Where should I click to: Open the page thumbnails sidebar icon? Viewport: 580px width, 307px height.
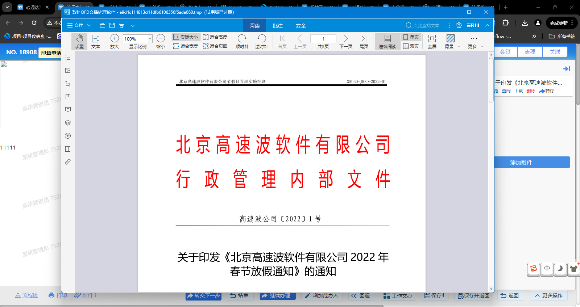point(68,71)
